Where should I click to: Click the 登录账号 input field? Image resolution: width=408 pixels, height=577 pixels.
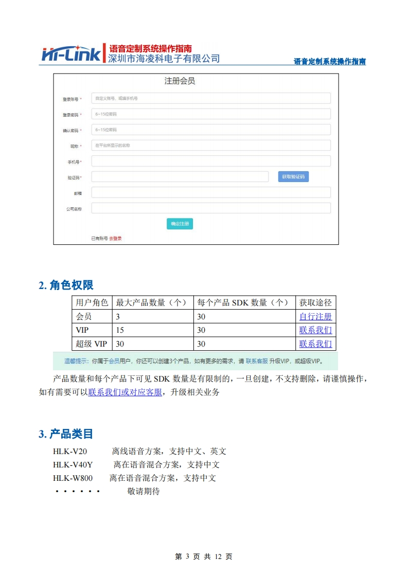point(211,98)
